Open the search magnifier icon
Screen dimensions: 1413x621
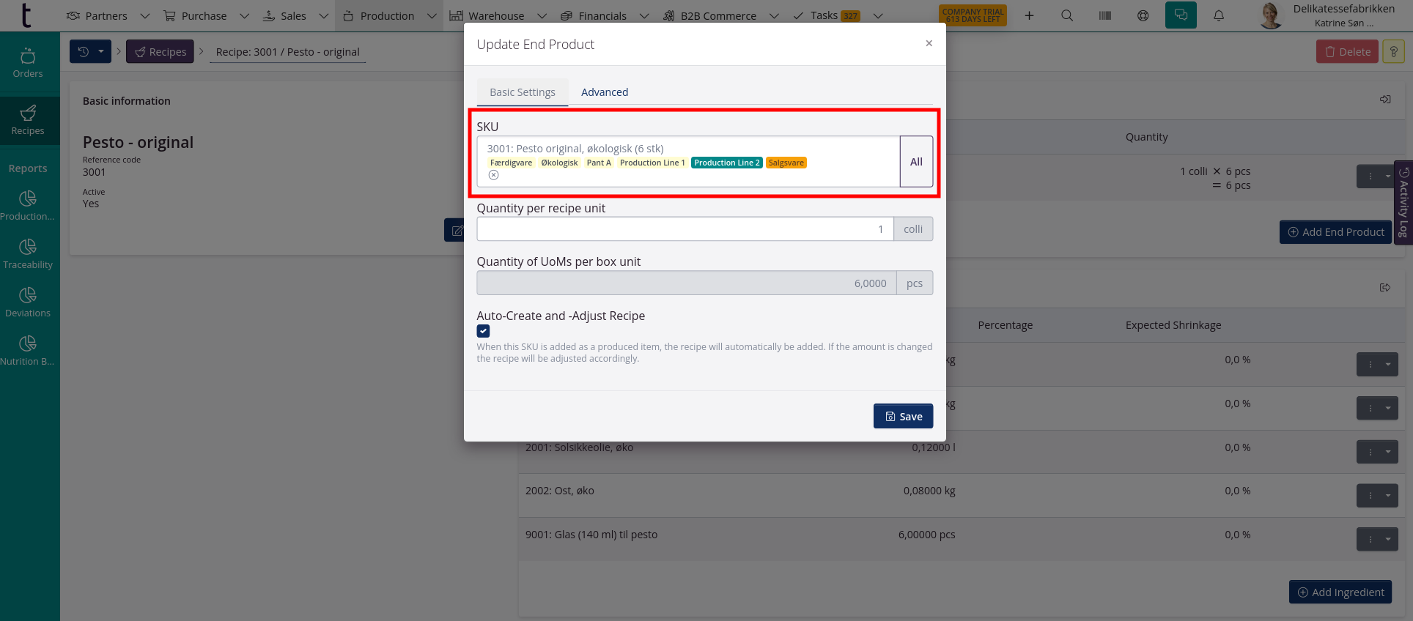(1067, 15)
